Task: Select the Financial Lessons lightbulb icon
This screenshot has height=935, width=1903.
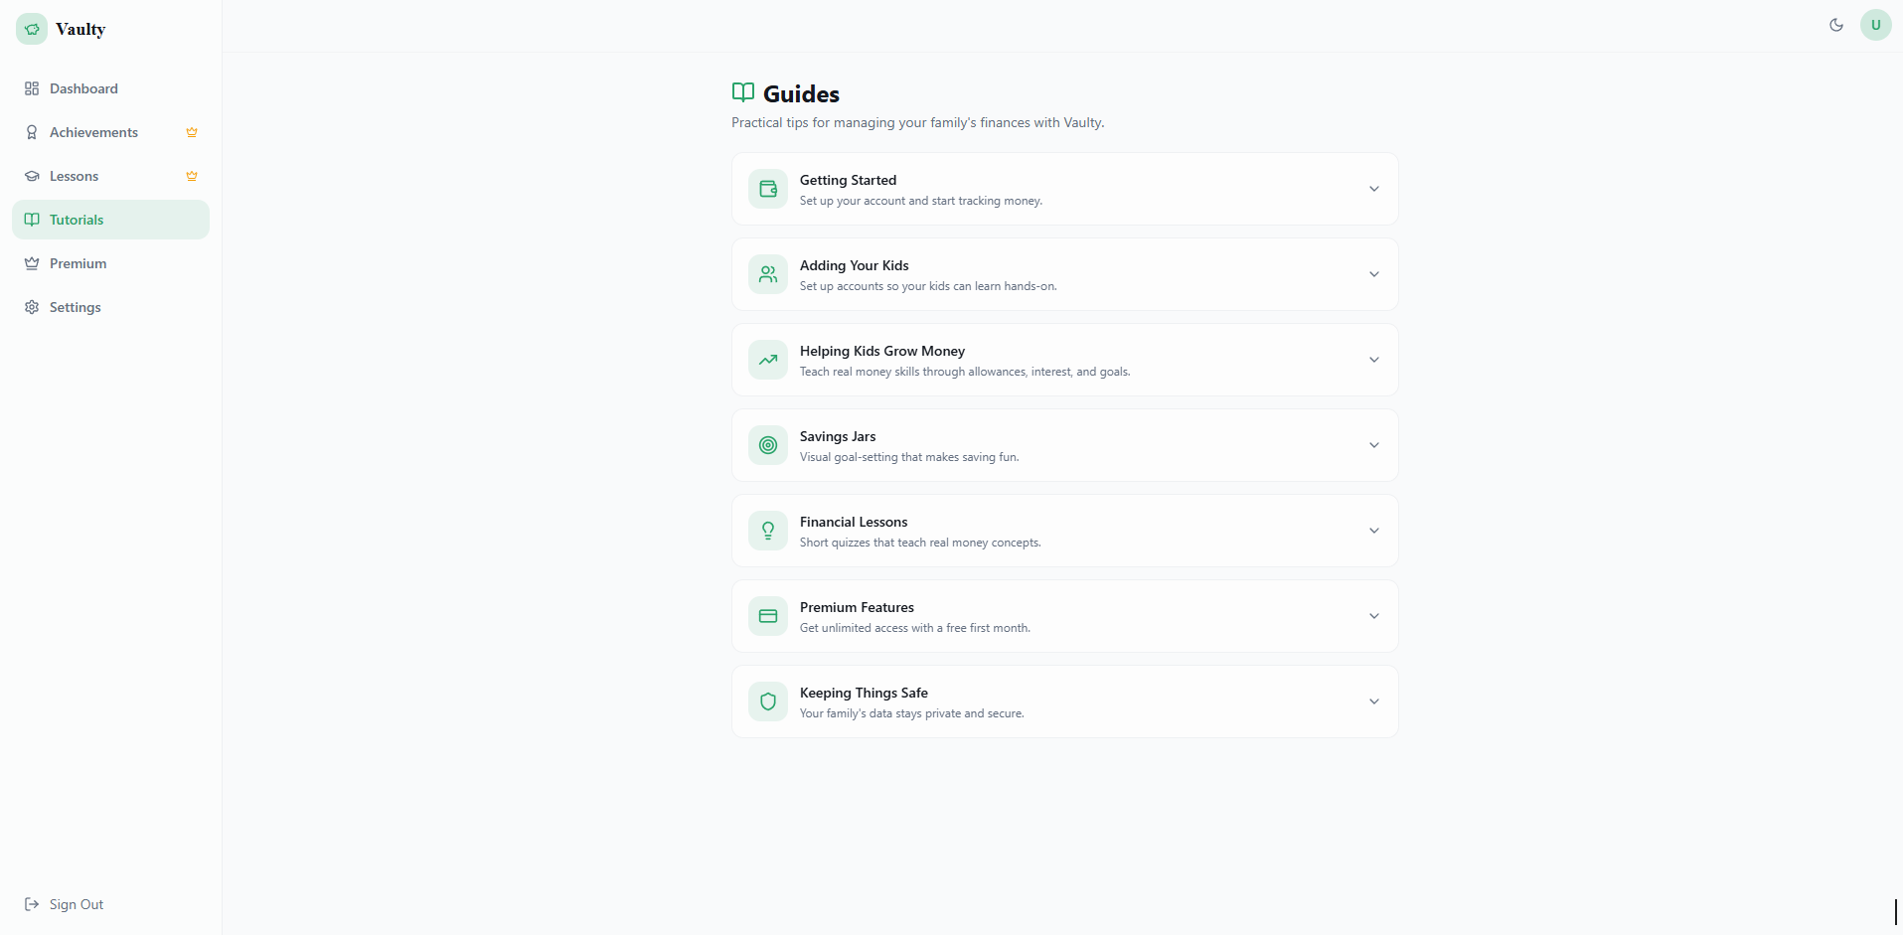Action: click(767, 530)
